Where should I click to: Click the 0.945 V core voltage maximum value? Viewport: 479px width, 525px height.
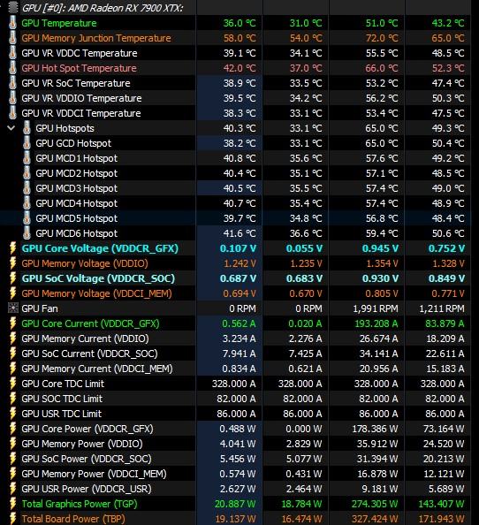tap(380, 248)
